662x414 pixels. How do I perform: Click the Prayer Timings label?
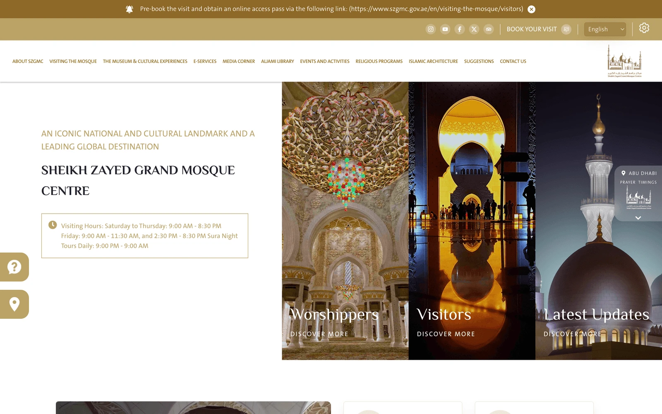(x=638, y=182)
